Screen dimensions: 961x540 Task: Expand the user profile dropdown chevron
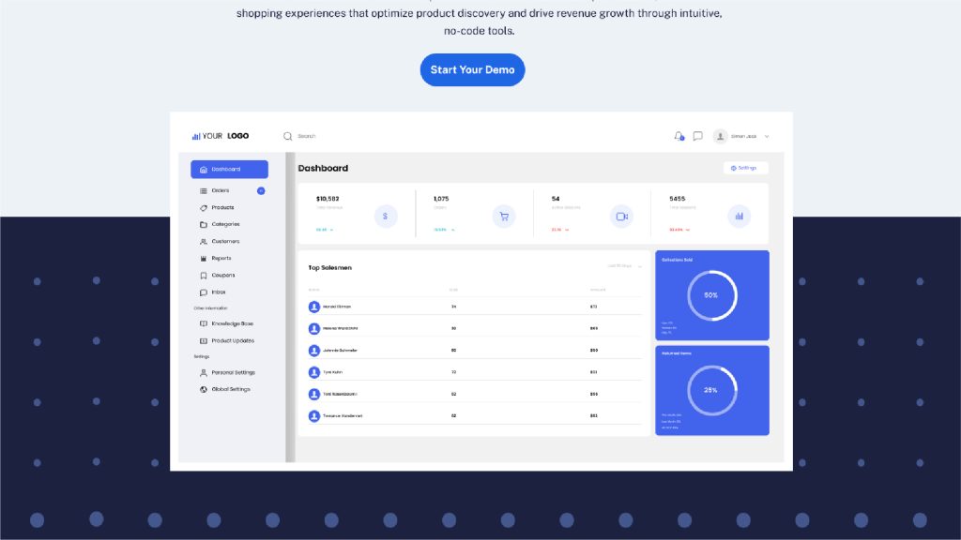click(x=767, y=136)
